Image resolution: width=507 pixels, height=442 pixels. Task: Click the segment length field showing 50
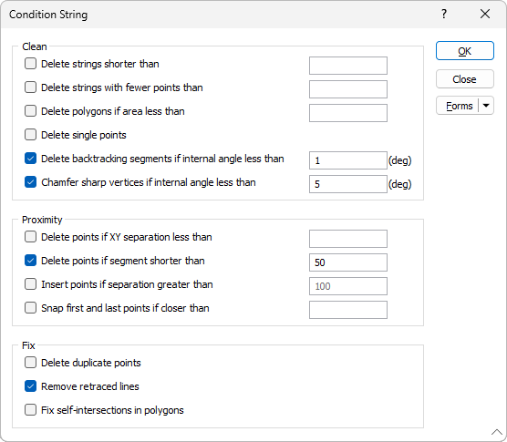pyautogui.click(x=348, y=262)
